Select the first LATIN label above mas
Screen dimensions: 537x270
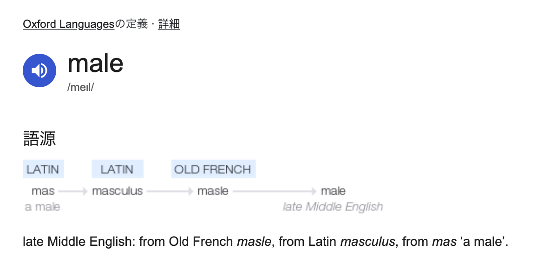pyautogui.click(x=43, y=169)
